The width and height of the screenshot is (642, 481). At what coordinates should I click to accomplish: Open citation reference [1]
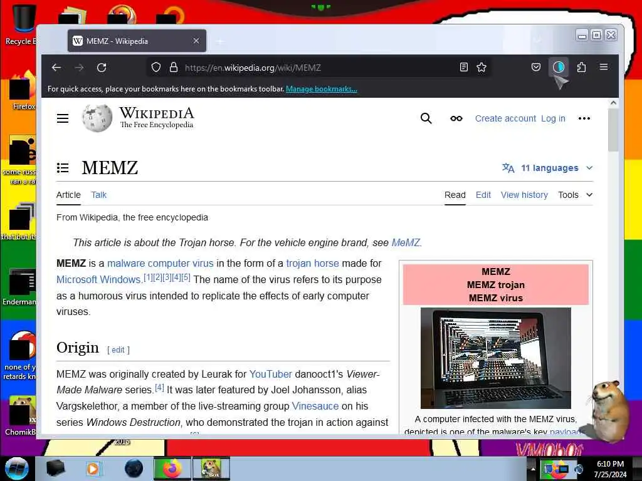click(x=148, y=277)
